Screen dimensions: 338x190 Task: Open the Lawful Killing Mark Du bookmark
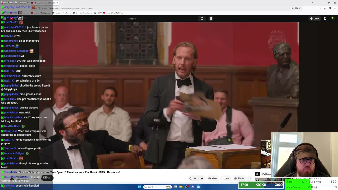click(113, 13)
